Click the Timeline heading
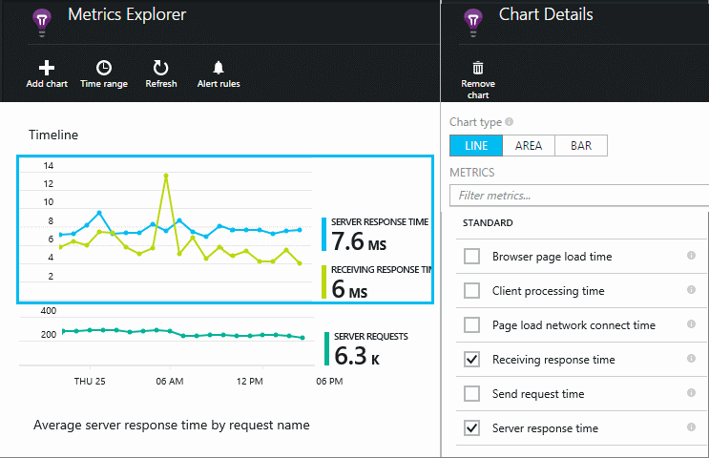Viewport: 709px width, 458px height. (53, 135)
